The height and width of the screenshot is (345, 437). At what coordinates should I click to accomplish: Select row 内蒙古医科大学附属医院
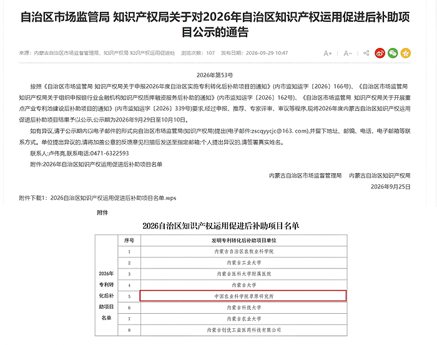click(244, 274)
